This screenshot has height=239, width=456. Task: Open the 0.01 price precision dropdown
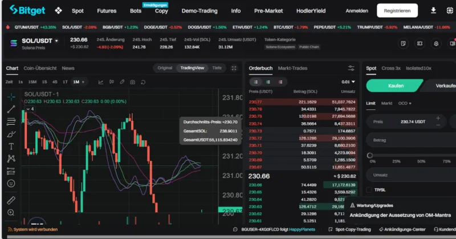pos(348,82)
